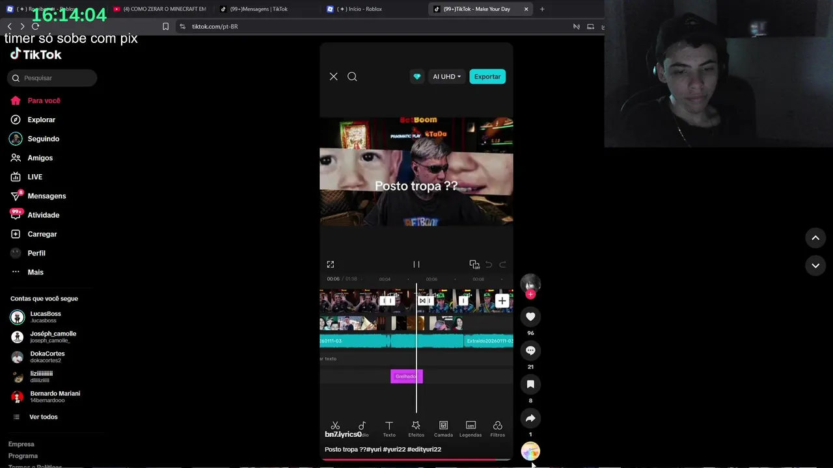Open the Carregar upload page
The width and height of the screenshot is (833, 468).
click(42, 234)
